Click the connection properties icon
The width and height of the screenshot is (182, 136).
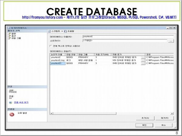point(11,102)
